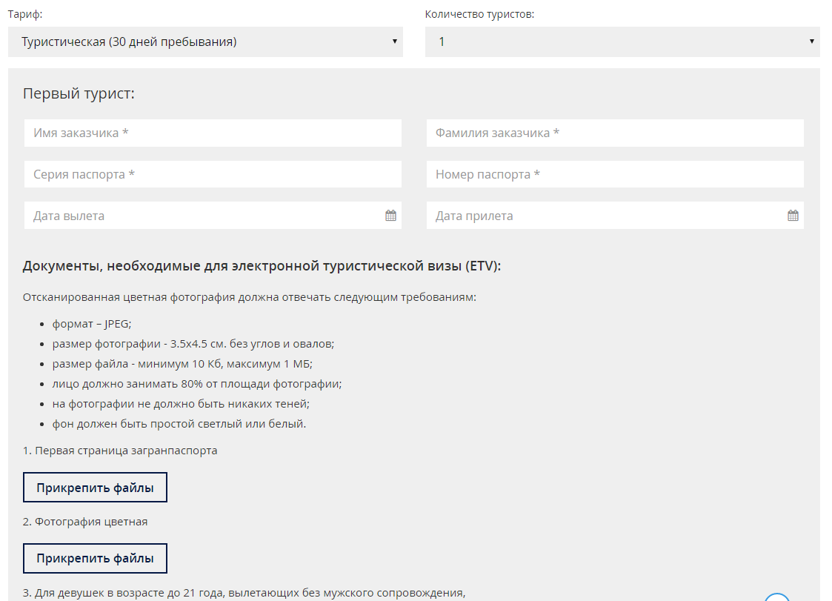
Task: Open the calendar icon for Дата прилета
Action: [793, 216]
